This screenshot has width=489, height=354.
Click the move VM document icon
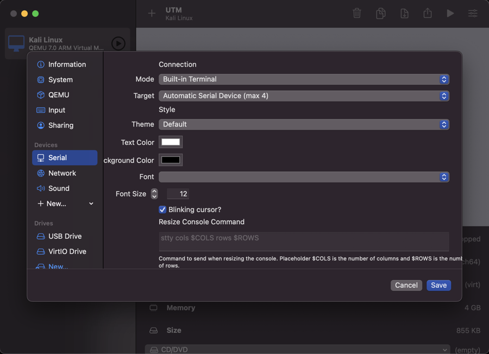coord(404,14)
